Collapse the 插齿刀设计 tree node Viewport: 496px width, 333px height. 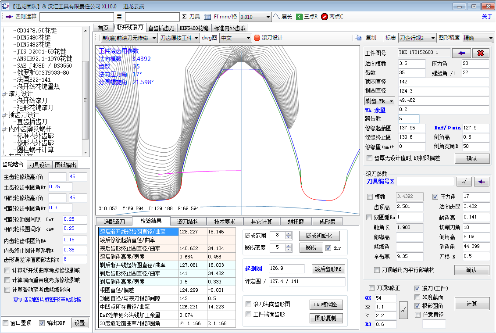coord(4,115)
